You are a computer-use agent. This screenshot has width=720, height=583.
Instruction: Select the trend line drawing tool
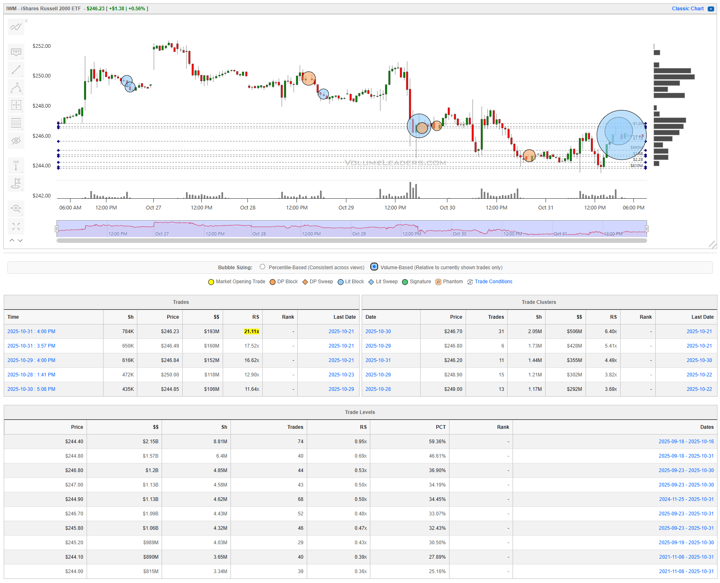[x=16, y=70]
